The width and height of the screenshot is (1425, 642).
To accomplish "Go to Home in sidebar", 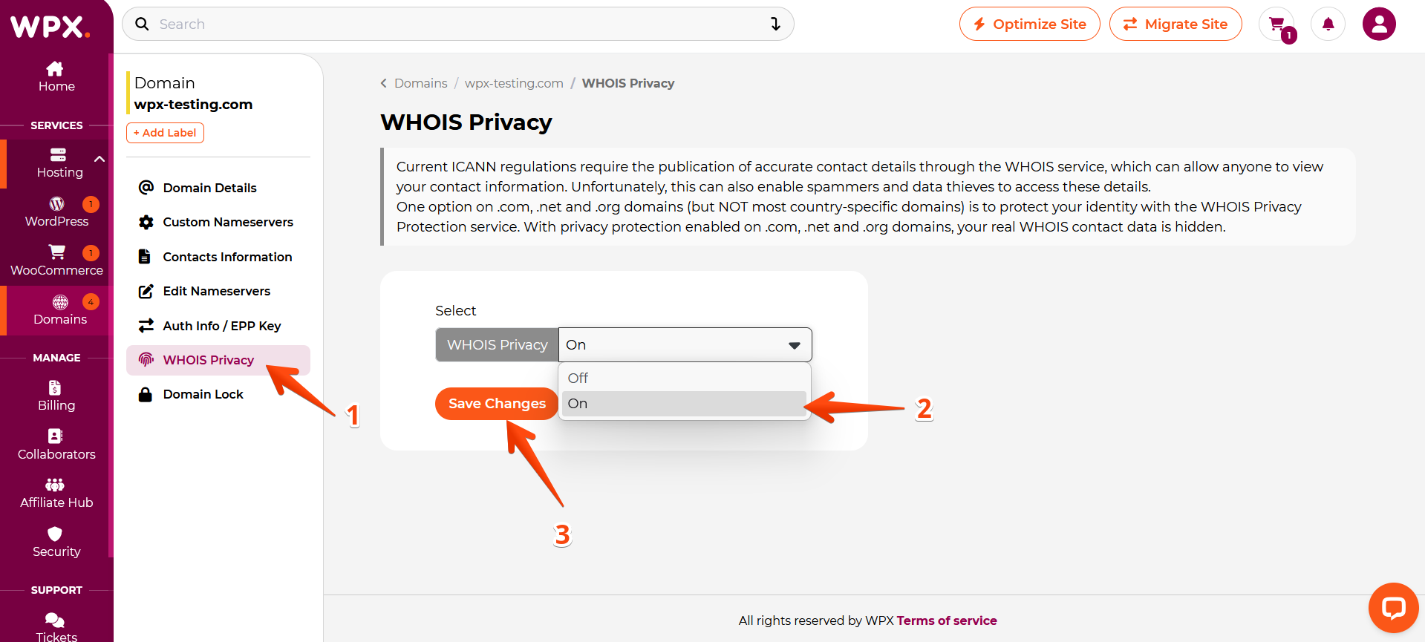I will [56, 77].
